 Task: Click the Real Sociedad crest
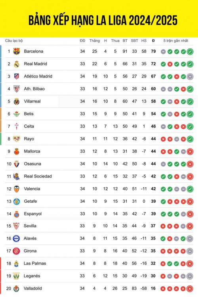(x=17, y=177)
